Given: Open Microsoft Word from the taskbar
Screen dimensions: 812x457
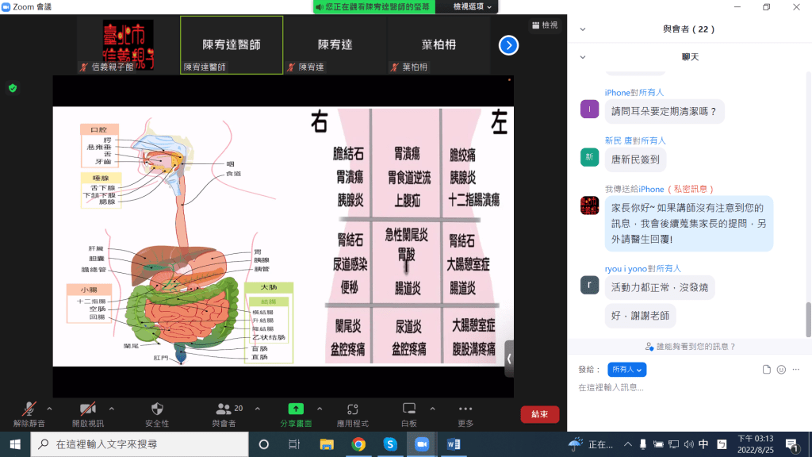Looking at the screenshot, I should point(454,444).
